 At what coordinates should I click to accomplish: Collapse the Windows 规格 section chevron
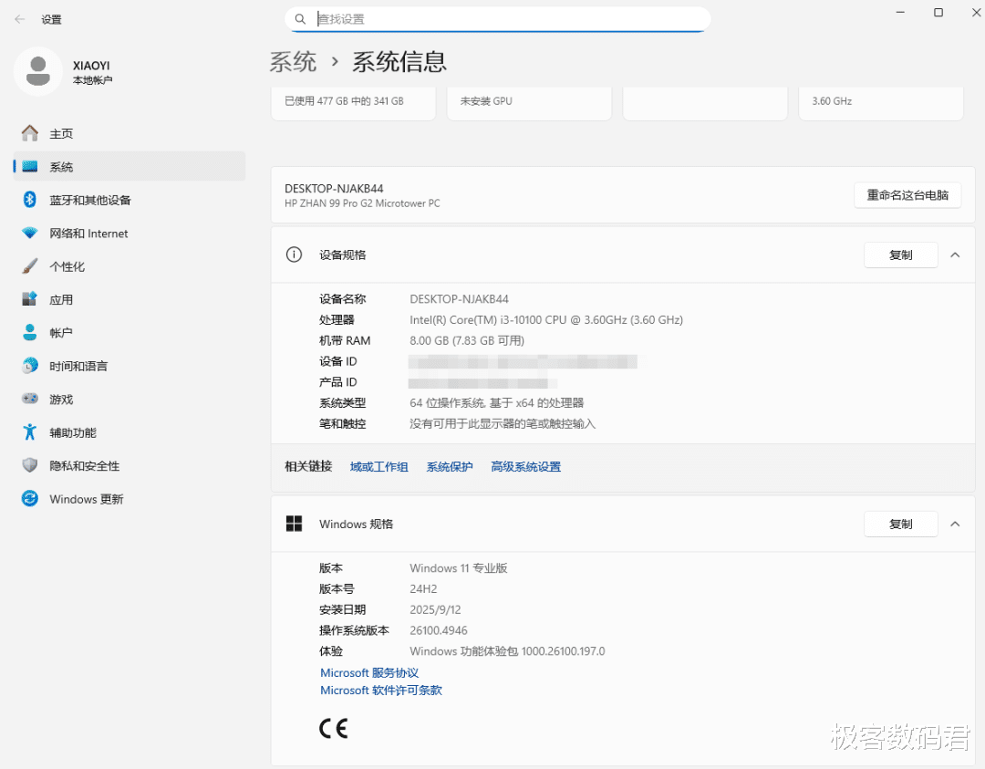955,524
